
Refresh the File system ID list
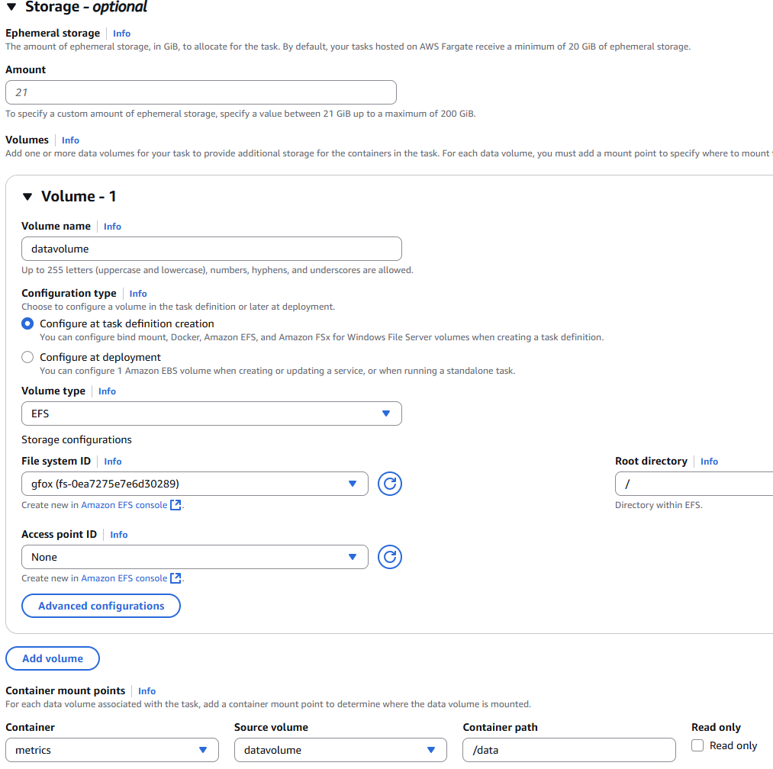coord(389,484)
